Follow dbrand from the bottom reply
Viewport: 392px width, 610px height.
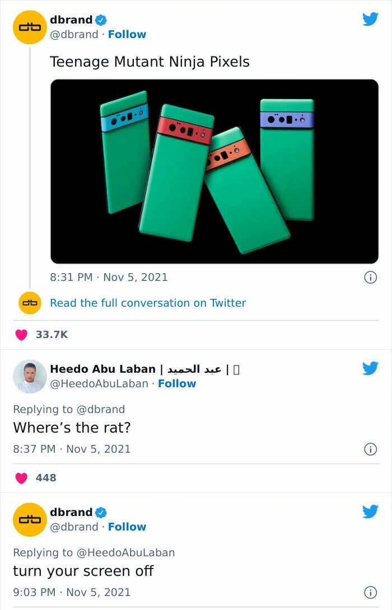(127, 527)
